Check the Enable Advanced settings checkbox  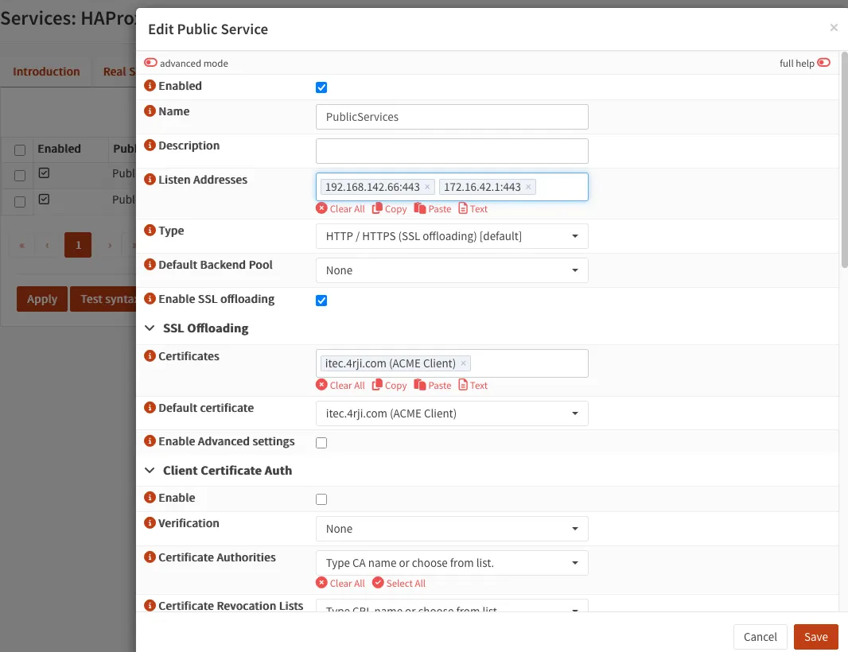(321, 443)
